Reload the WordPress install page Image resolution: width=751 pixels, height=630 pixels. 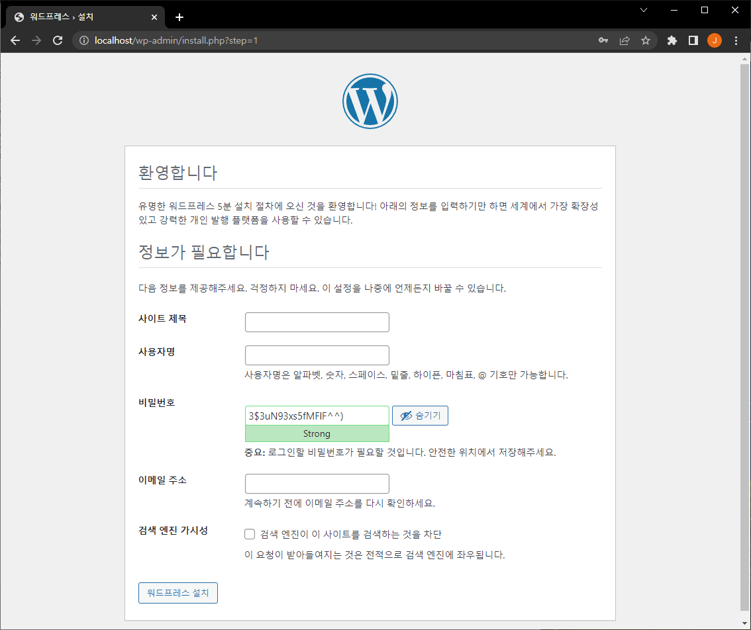point(58,40)
